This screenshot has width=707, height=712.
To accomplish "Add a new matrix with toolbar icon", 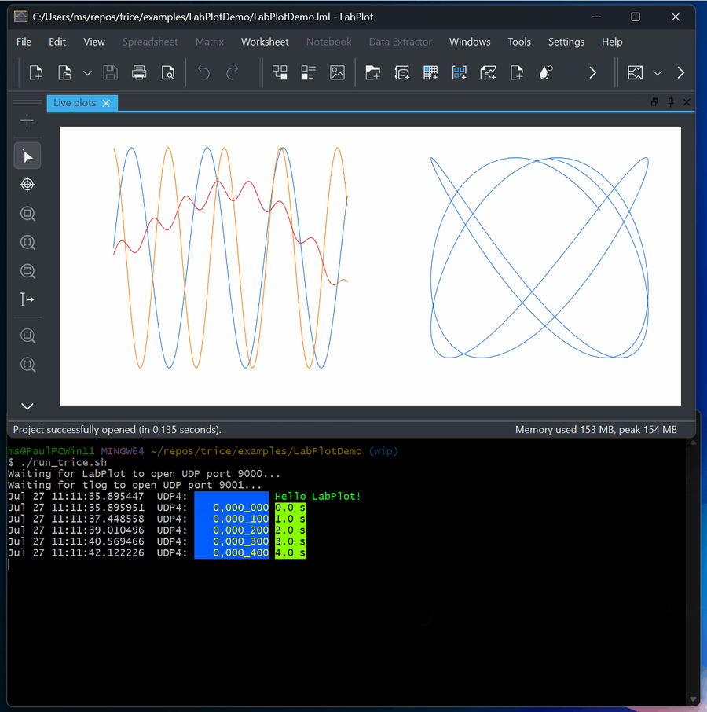I will [x=460, y=72].
